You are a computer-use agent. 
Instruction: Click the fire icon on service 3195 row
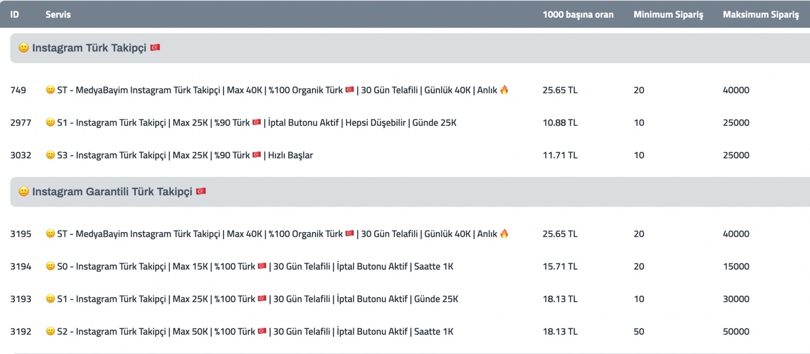pos(504,233)
